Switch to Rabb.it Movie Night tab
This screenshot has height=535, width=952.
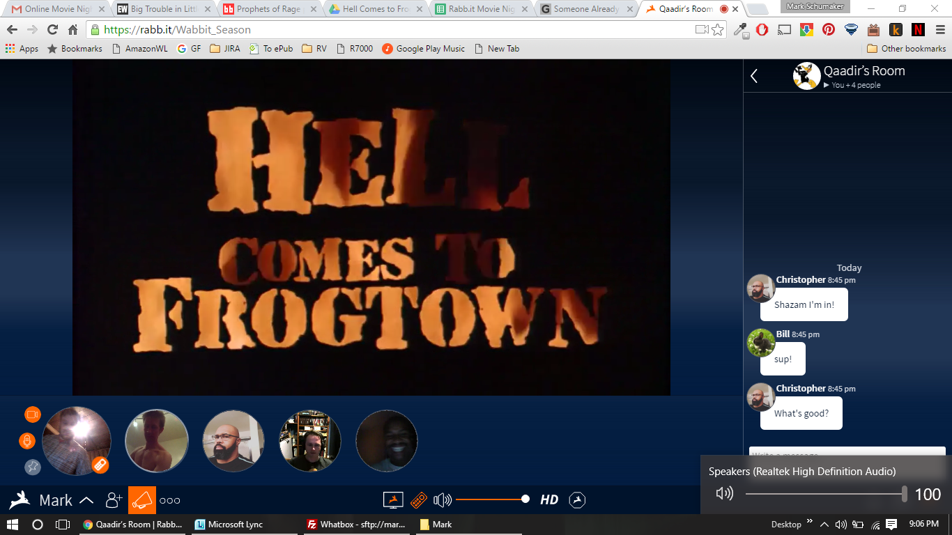(480, 9)
